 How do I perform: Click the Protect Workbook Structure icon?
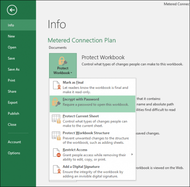(56, 136)
